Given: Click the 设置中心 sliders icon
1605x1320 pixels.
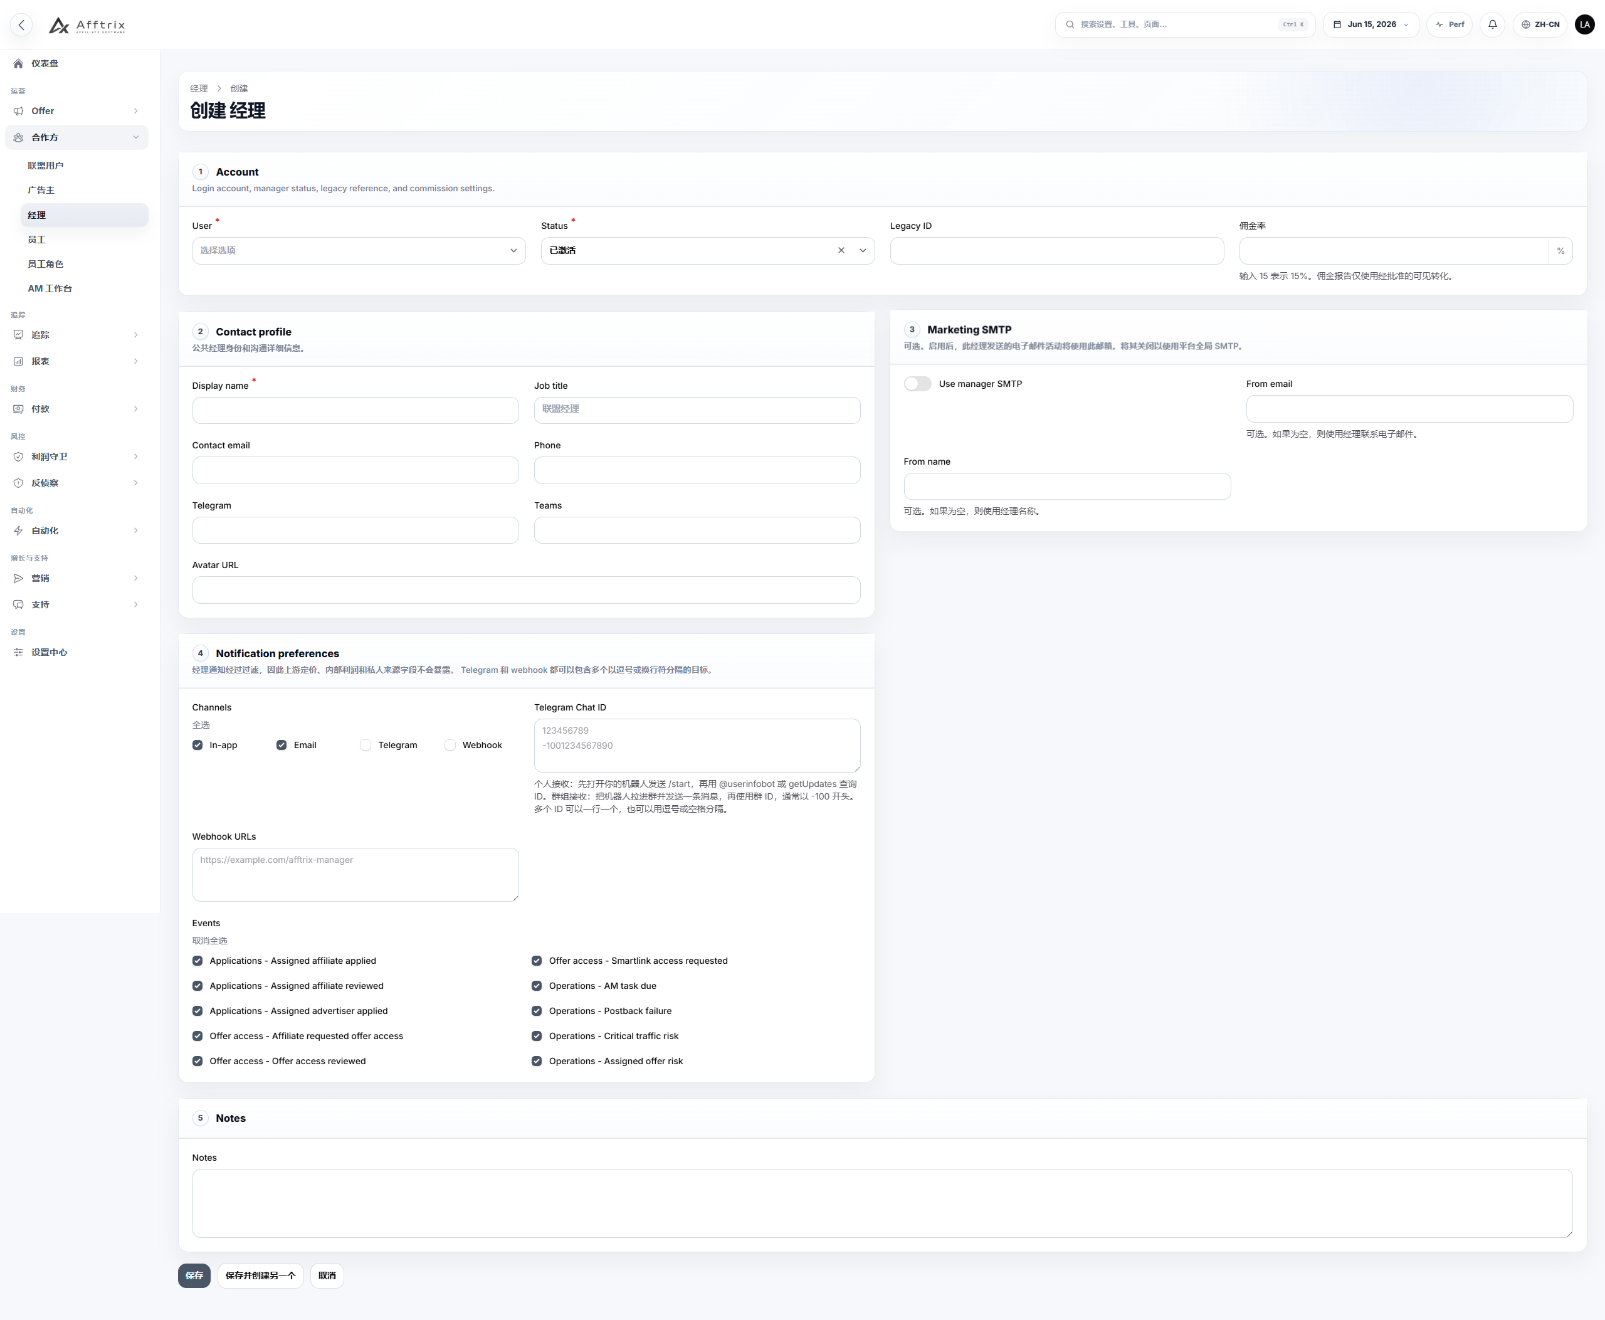Looking at the screenshot, I should 18,652.
